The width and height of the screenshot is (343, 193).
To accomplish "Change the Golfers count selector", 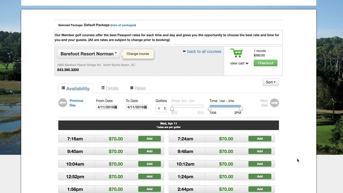I will (x=161, y=108).
